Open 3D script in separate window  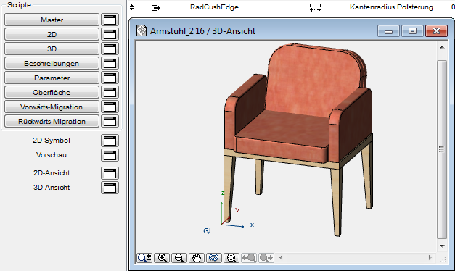click(x=110, y=49)
